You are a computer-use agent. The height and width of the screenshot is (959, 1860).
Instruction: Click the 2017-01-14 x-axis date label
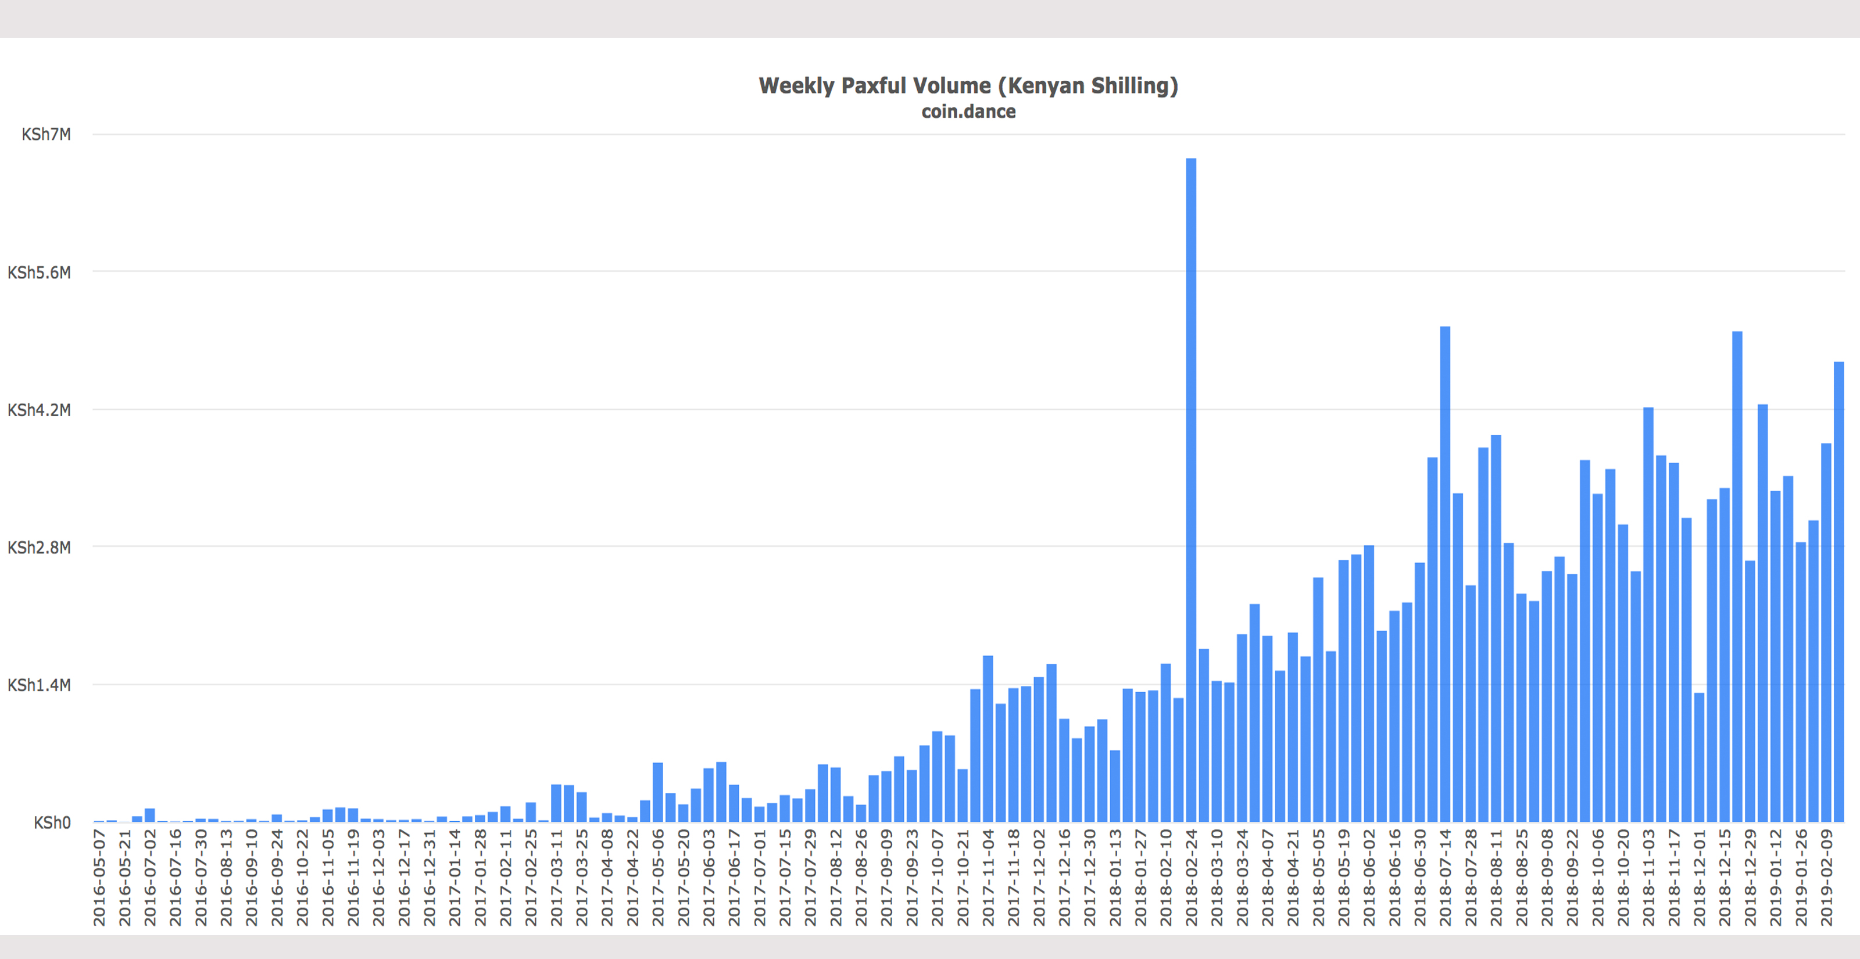pyautogui.click(x=455, y=878)
